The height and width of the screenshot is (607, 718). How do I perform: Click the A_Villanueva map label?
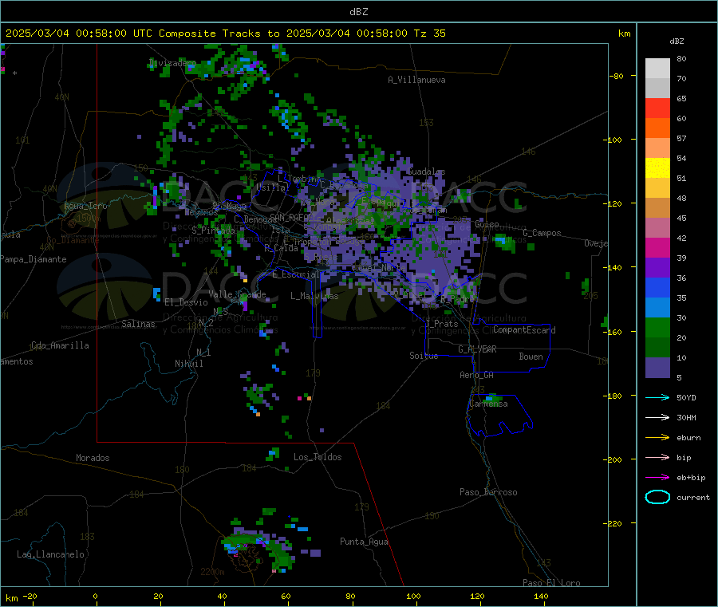(x=416, y=80)
